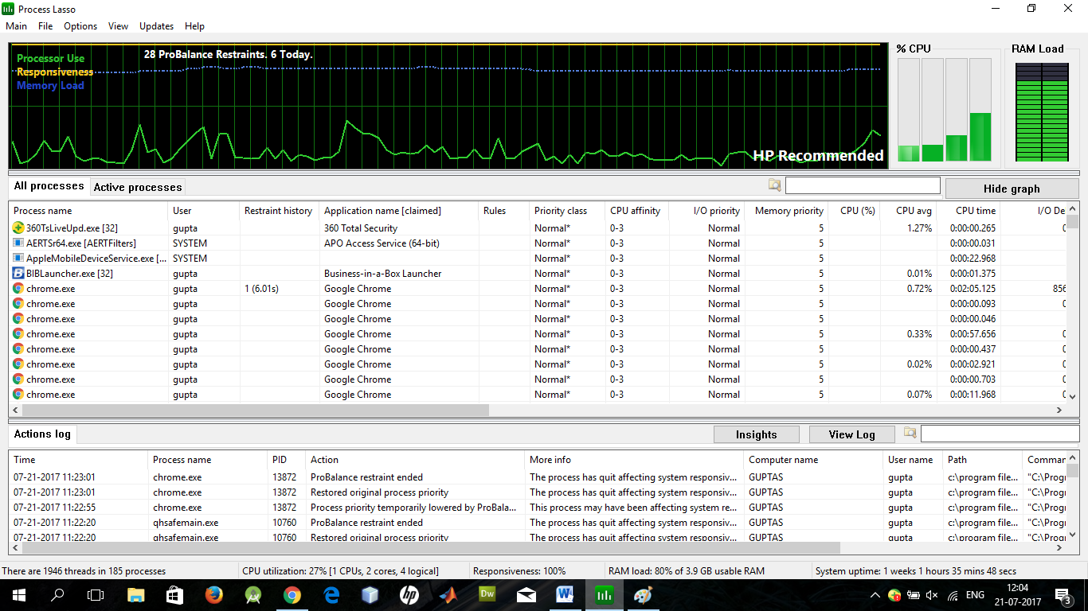Sort by the CPU avg column header
Screen dimensions: 1088x611
pos(914,211)
